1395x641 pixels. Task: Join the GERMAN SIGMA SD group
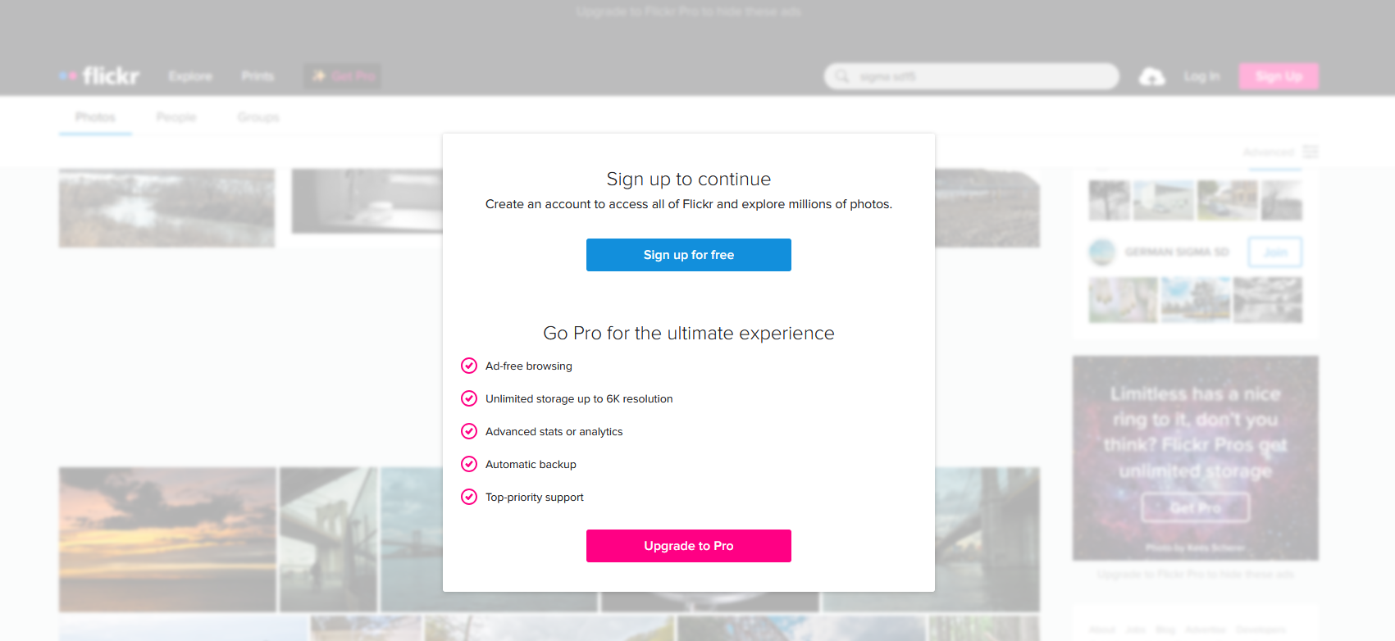(x=1275, y=252)
